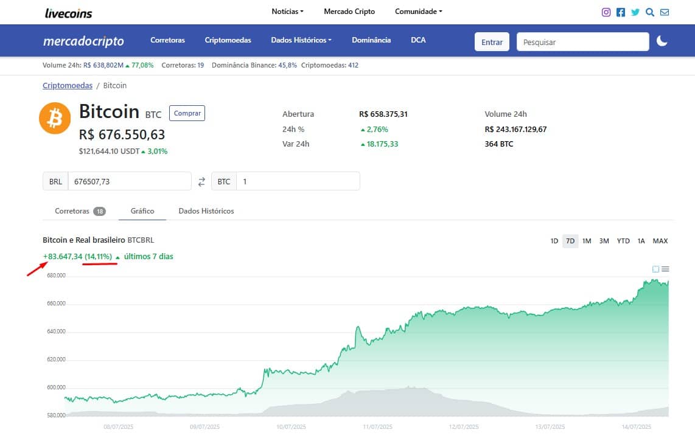Expand the Dados Históricos navbar dropdown
695x438 pixels.
click(301, 40)
